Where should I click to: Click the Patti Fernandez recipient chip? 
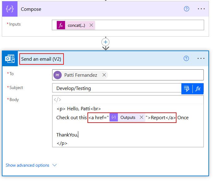[x=80, y=75]
